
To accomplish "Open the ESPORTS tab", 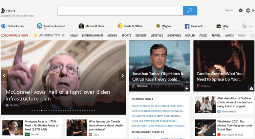I will [x=141, y=35].
